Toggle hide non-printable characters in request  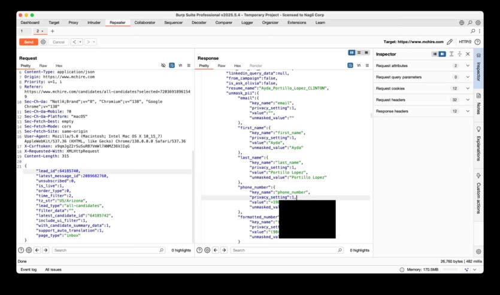163,65
